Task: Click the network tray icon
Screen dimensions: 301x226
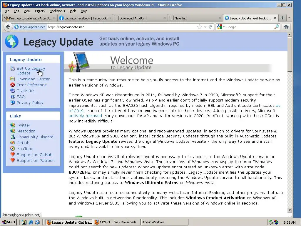Action: click(x=271, y=222)
